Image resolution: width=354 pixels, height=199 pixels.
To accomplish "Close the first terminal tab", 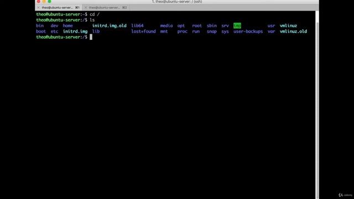I will pos(38,7).
